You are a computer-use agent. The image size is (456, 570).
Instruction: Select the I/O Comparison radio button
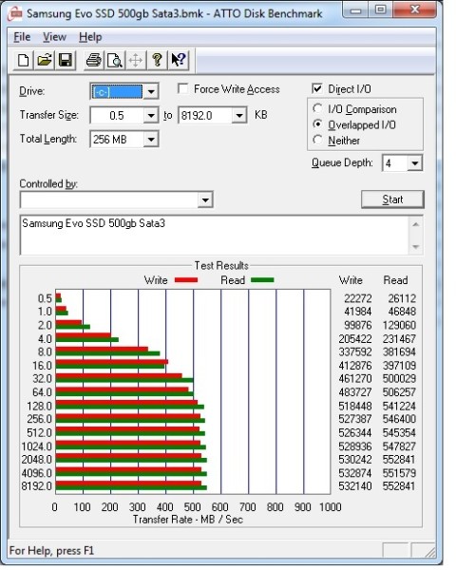[x=317, y=108]
